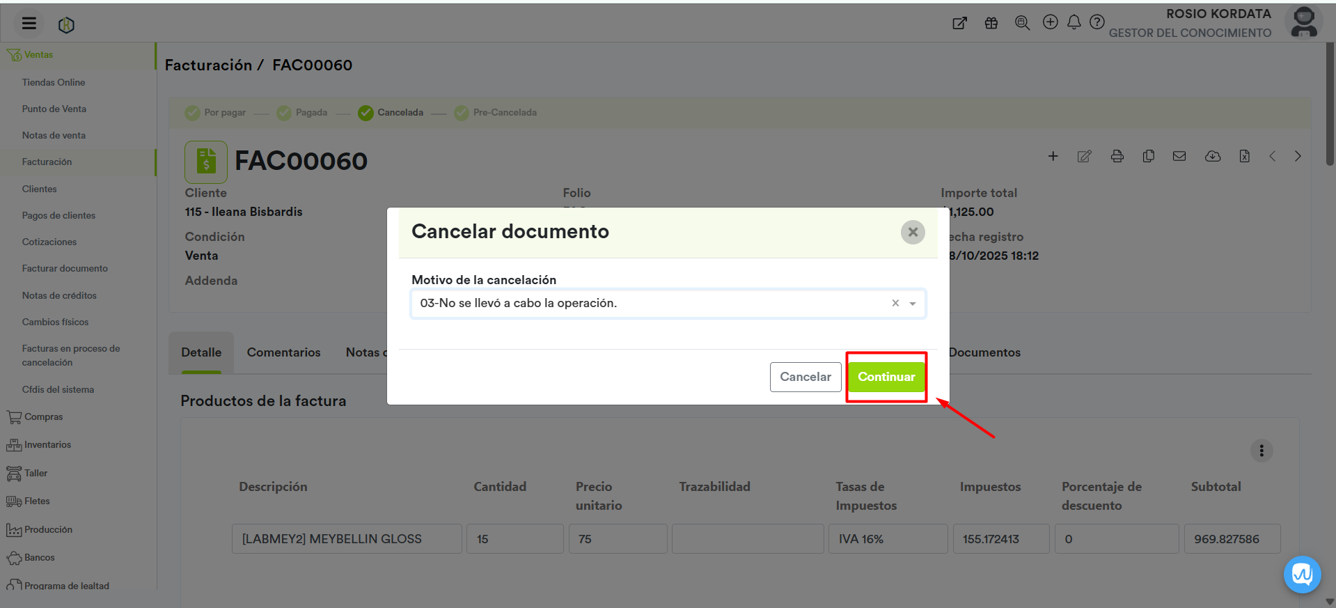Close the Cancelar documento dialog
Image resolution: width=1336 pixels, height=608 pixels.
(x=912, y=232)
